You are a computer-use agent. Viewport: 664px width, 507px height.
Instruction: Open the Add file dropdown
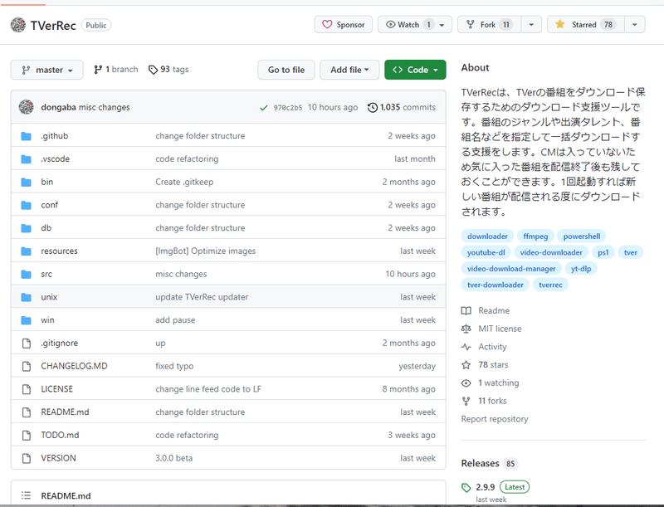coord(349,70)
